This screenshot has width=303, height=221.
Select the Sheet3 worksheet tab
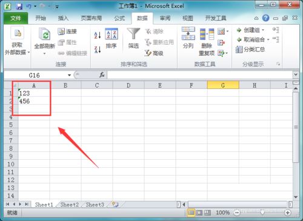[95, 205]
